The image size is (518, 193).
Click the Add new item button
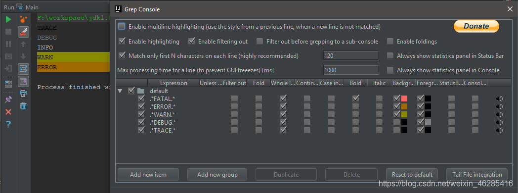[148, 175]
